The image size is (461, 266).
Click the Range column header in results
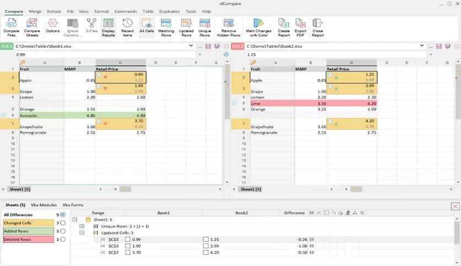click(x=98, y=213)
